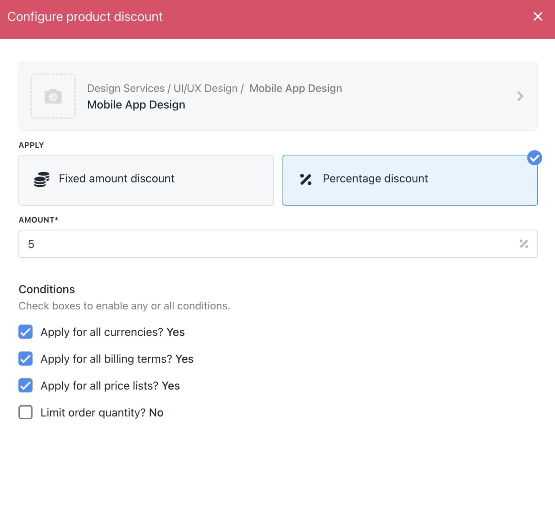Select the Fixed amount discount option
Viewport: 555px width, 515px height.
(146, 180)
